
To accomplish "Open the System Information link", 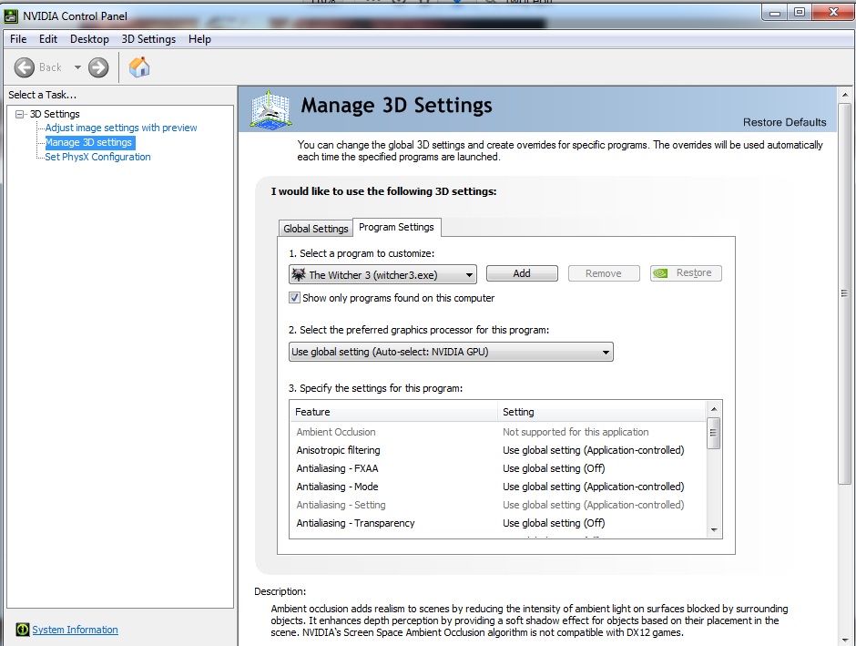I will click(x=75, y=630).
